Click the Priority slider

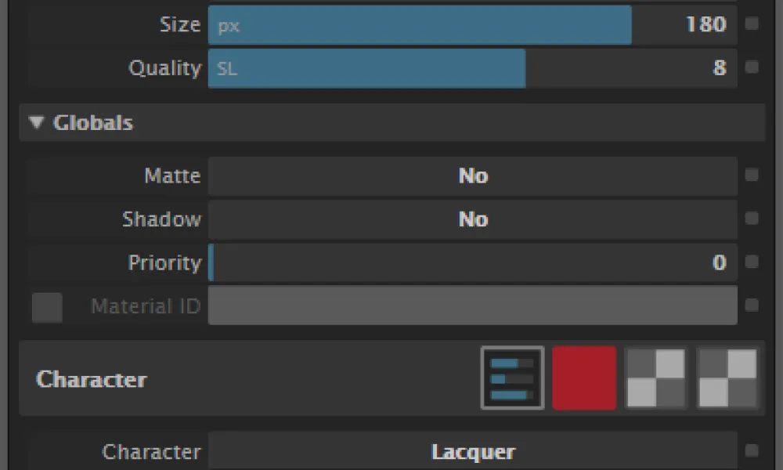[x=472, y=262]
